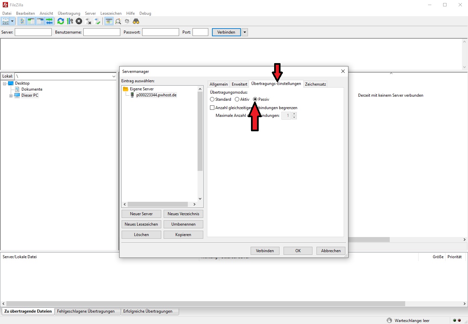This screenshot has width=468, height=324.
Task: Open the dropdown arrow next to Verbinden
Action: point(245,32)
